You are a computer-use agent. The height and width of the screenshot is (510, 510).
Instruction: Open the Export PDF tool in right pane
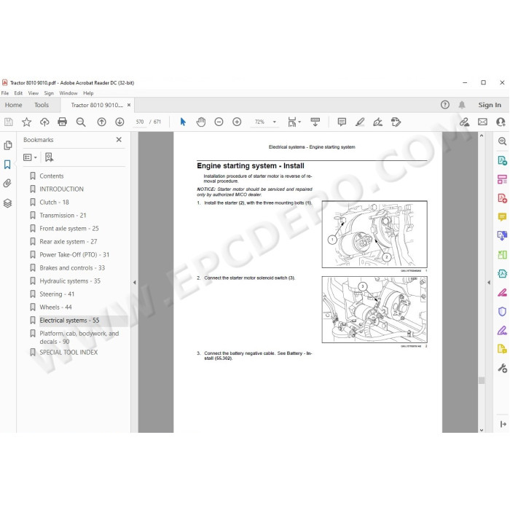pyautogui.click(x=502, y=160)
